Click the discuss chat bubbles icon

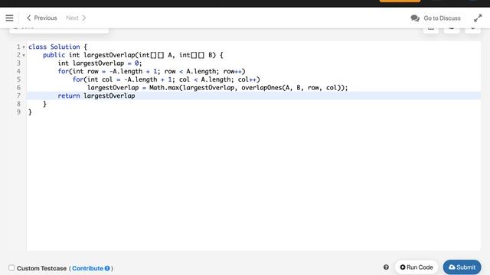point(415,18)
